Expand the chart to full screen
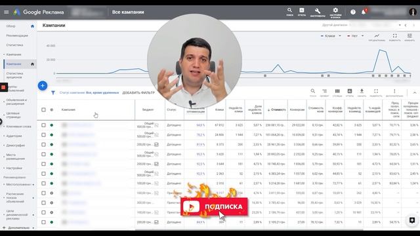The width and height of the screenshot is (420, 236). coord(395,37)
